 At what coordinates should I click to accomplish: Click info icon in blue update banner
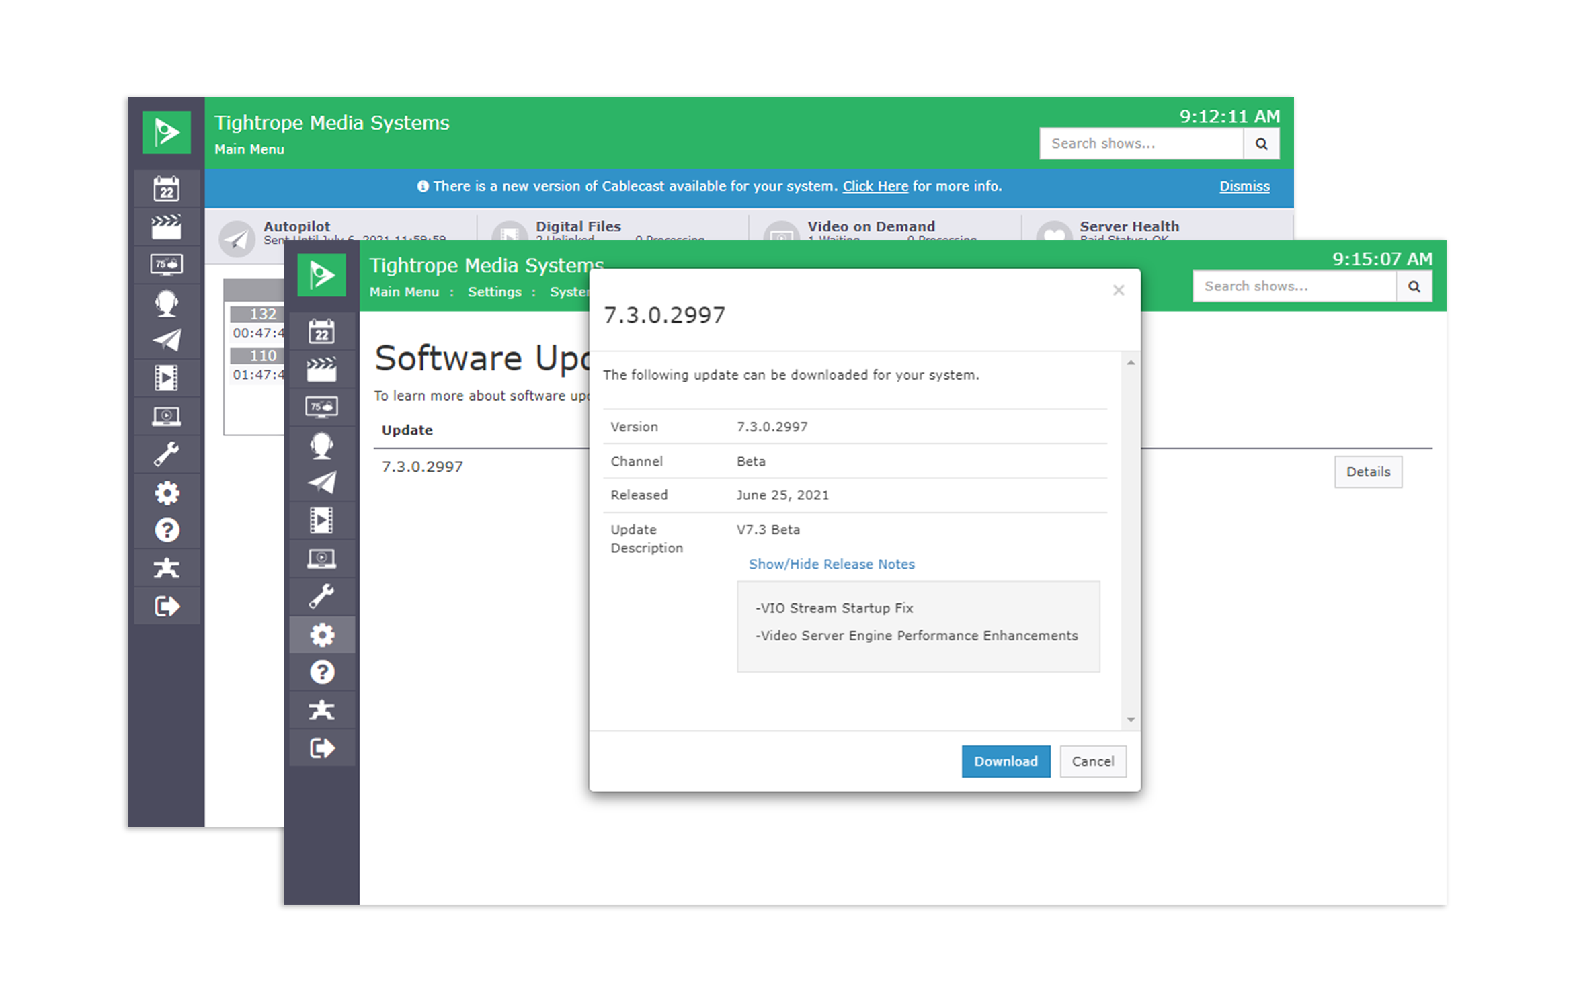[x=423, y=187]
